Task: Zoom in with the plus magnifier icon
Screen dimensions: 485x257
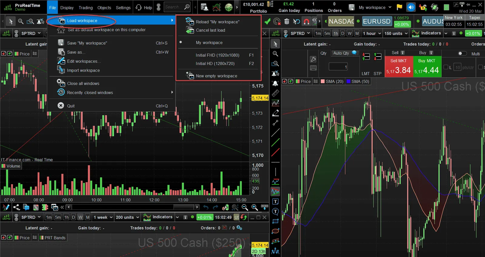Action: pos(255,207)
